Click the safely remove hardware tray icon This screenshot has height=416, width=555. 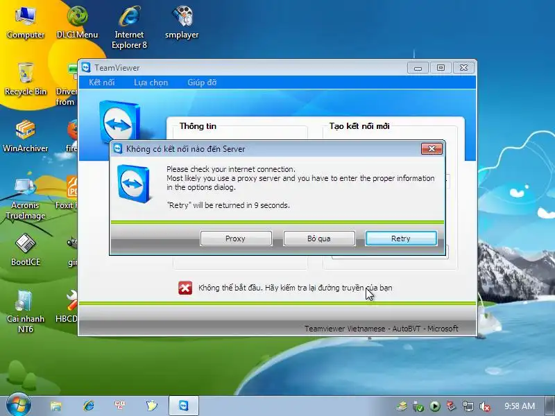[418, 406]
